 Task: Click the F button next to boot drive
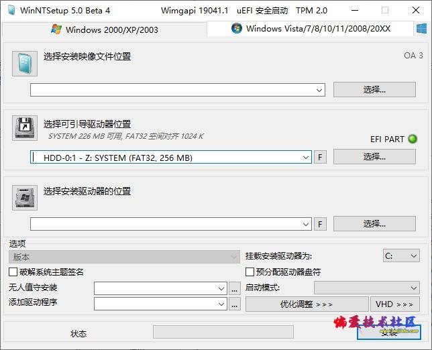tap(320, 157)
